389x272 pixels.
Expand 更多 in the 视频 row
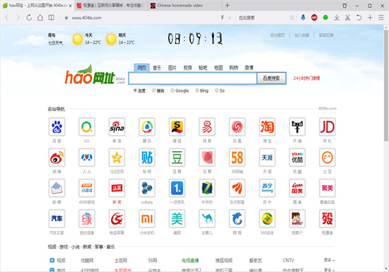[329, 260]
